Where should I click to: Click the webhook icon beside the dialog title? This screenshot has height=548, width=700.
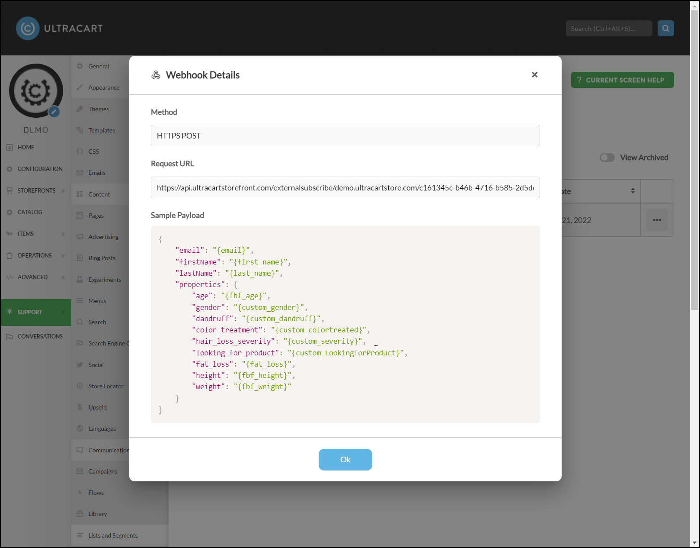156,75
